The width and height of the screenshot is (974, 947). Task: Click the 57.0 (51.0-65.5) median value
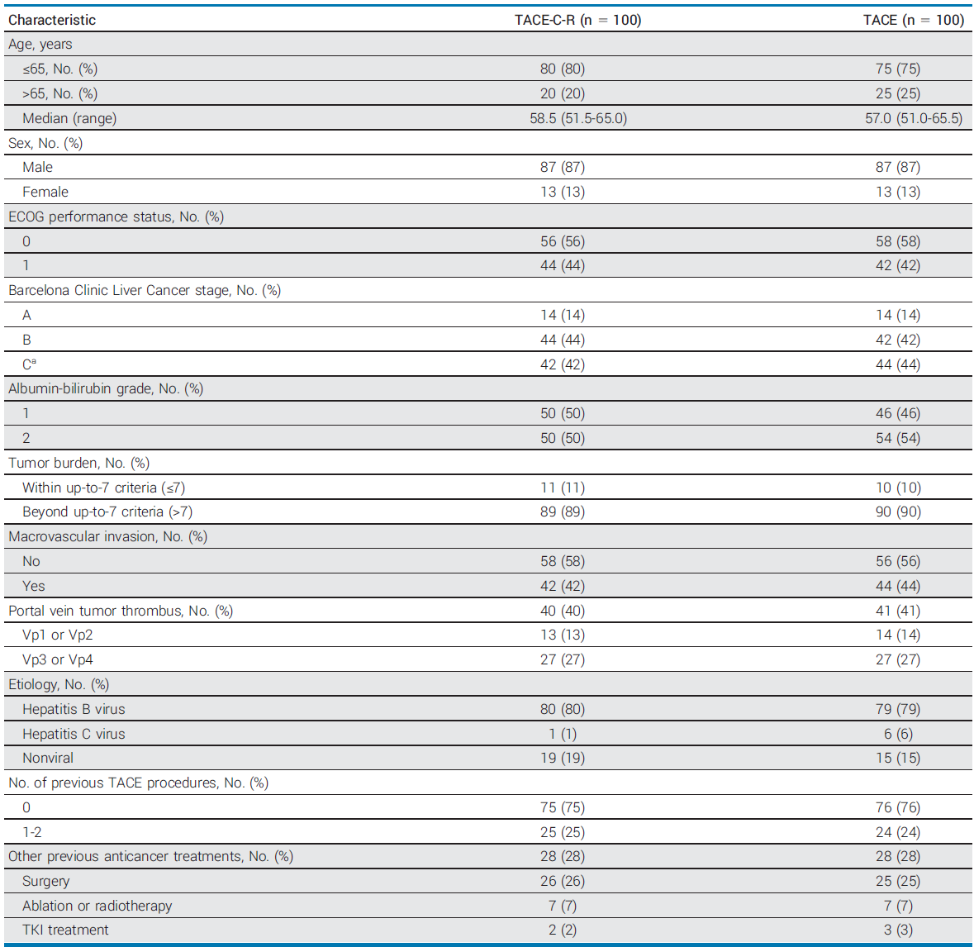(x=913, y=118)
